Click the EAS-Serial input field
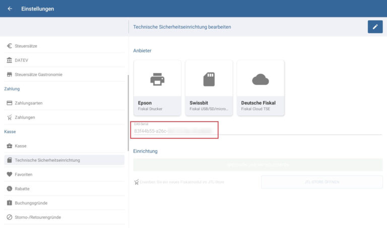Screen dimensions: 387x228 174,131
